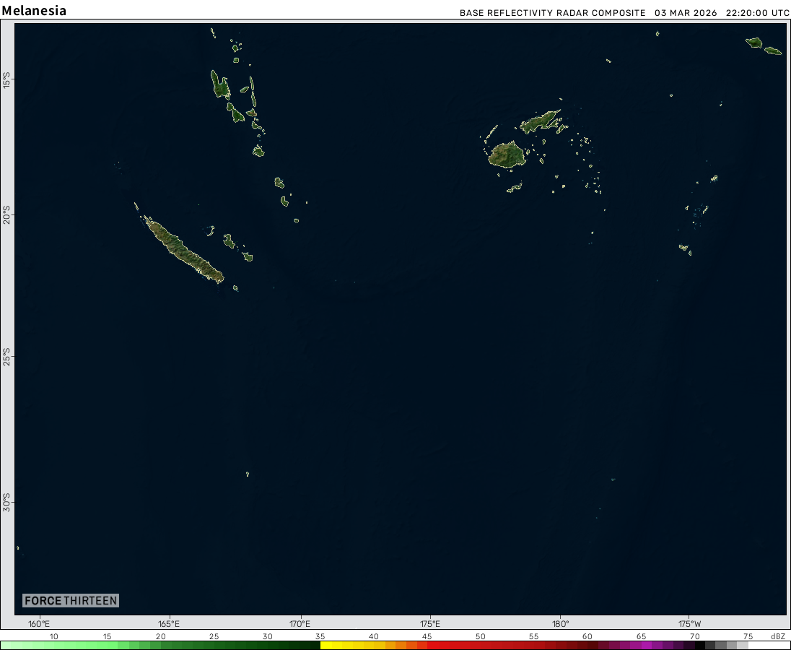Click Viti Levu island in Fiji
The width and height of the screenshot is (791, 650).
pos(505,155)
